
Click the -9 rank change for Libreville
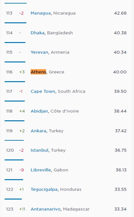(22, 170)
